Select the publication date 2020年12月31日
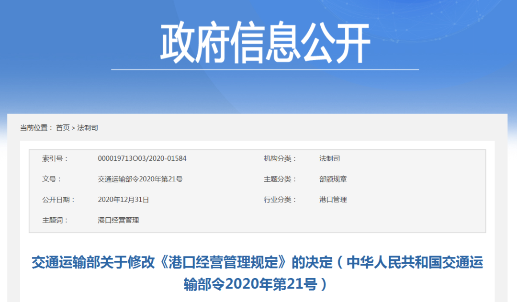517x302 pixels. click(x=124, y=200)
